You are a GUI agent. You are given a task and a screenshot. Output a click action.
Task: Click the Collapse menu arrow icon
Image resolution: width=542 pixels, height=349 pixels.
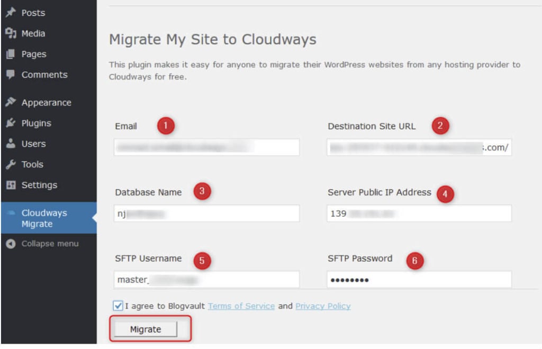(x=11, y=244)
